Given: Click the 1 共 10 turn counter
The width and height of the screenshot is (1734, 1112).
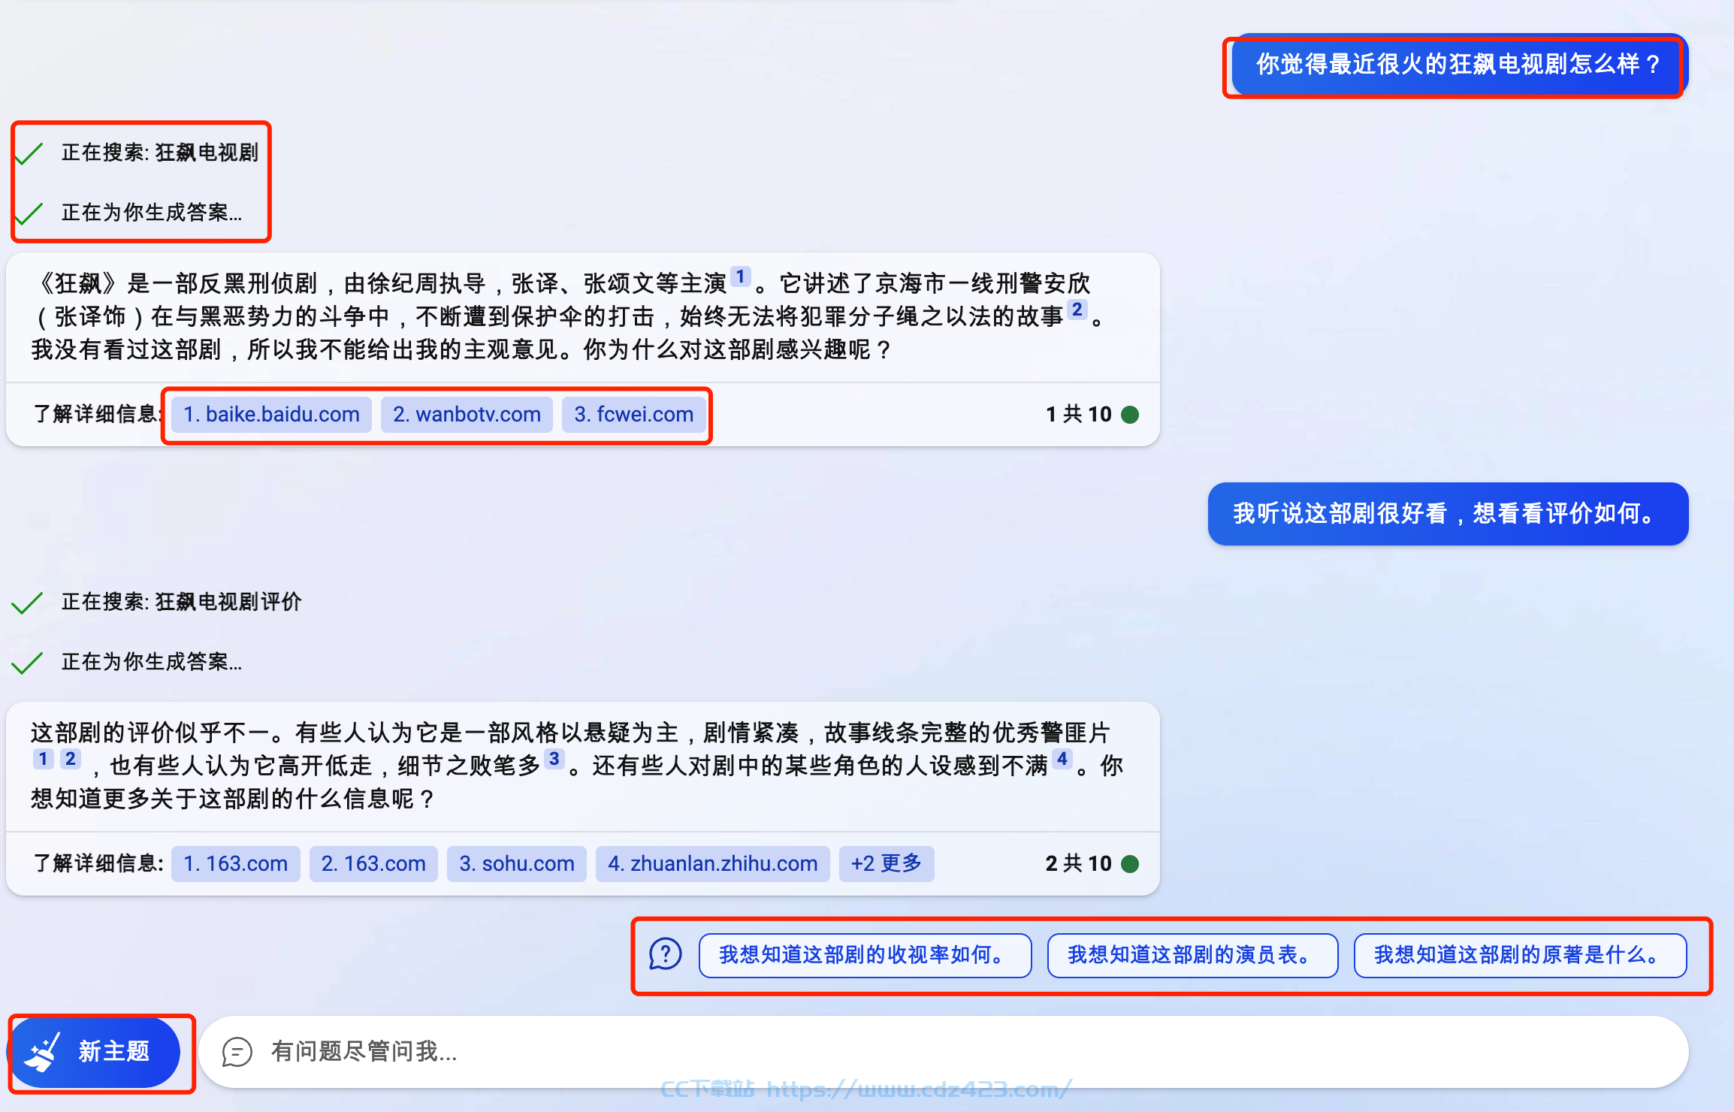Looking at the screenshot, I should (1078, 415).
